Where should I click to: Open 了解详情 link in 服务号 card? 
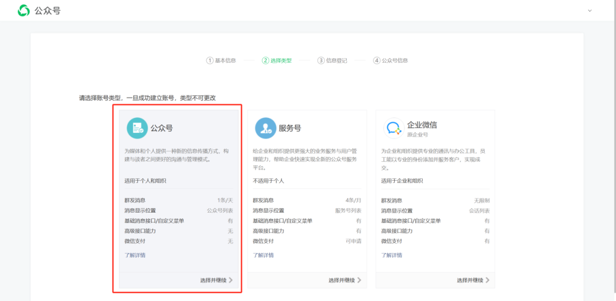tap(263, 255)
